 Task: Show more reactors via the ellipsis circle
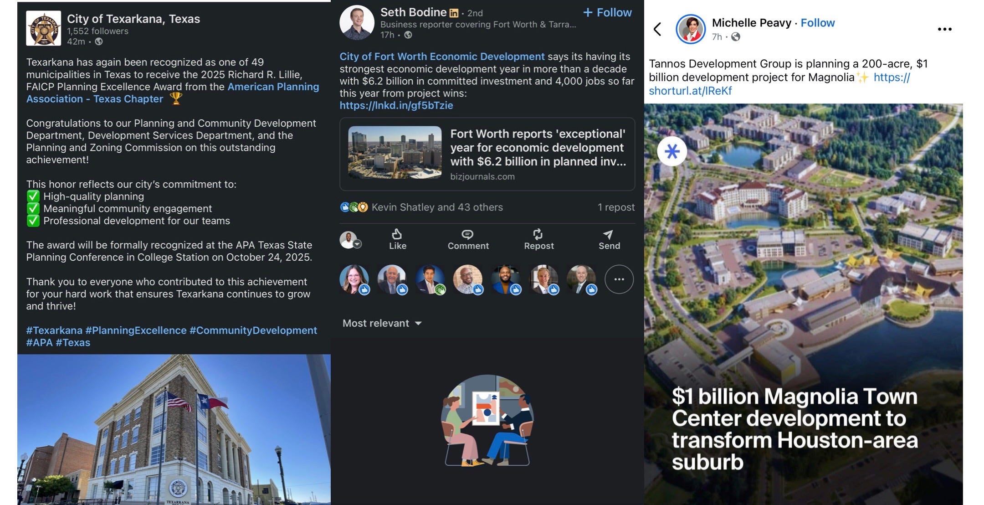[x=619, y=279]
